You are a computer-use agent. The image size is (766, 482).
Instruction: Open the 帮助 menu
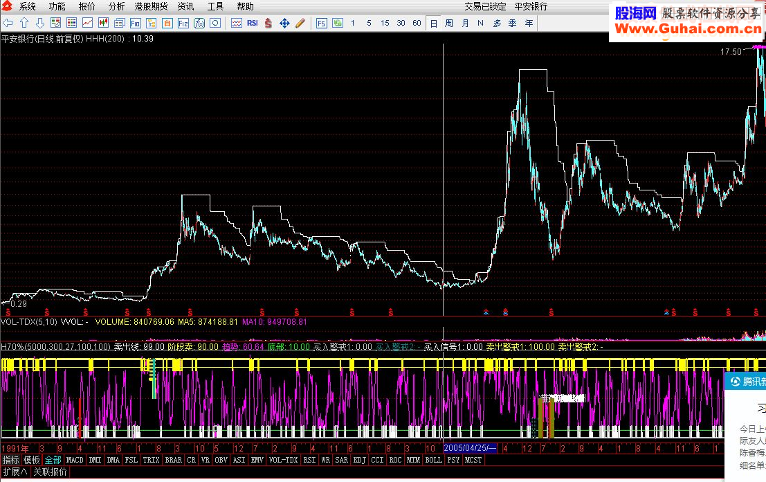[245, 6]
